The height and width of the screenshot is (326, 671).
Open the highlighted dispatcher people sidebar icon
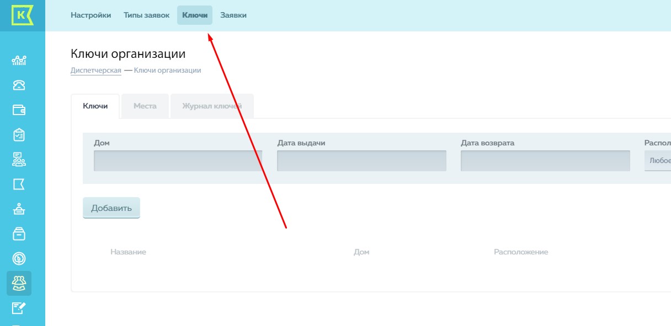[x=19, y=283]
